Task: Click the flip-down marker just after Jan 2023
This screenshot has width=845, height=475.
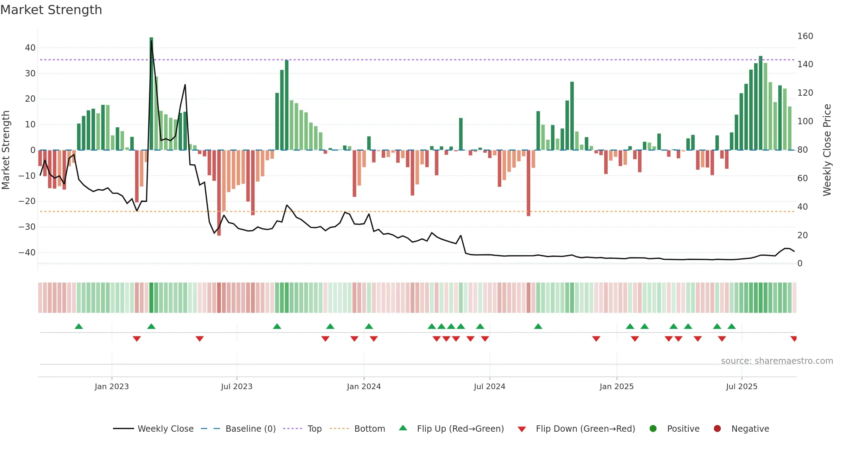Action: pyautogui.click(x=137, y=339)
